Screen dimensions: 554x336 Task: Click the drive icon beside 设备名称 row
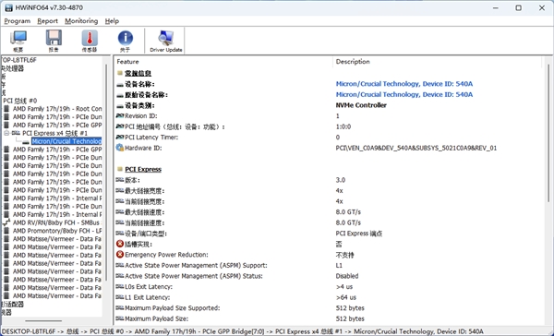tap(120, 84)
